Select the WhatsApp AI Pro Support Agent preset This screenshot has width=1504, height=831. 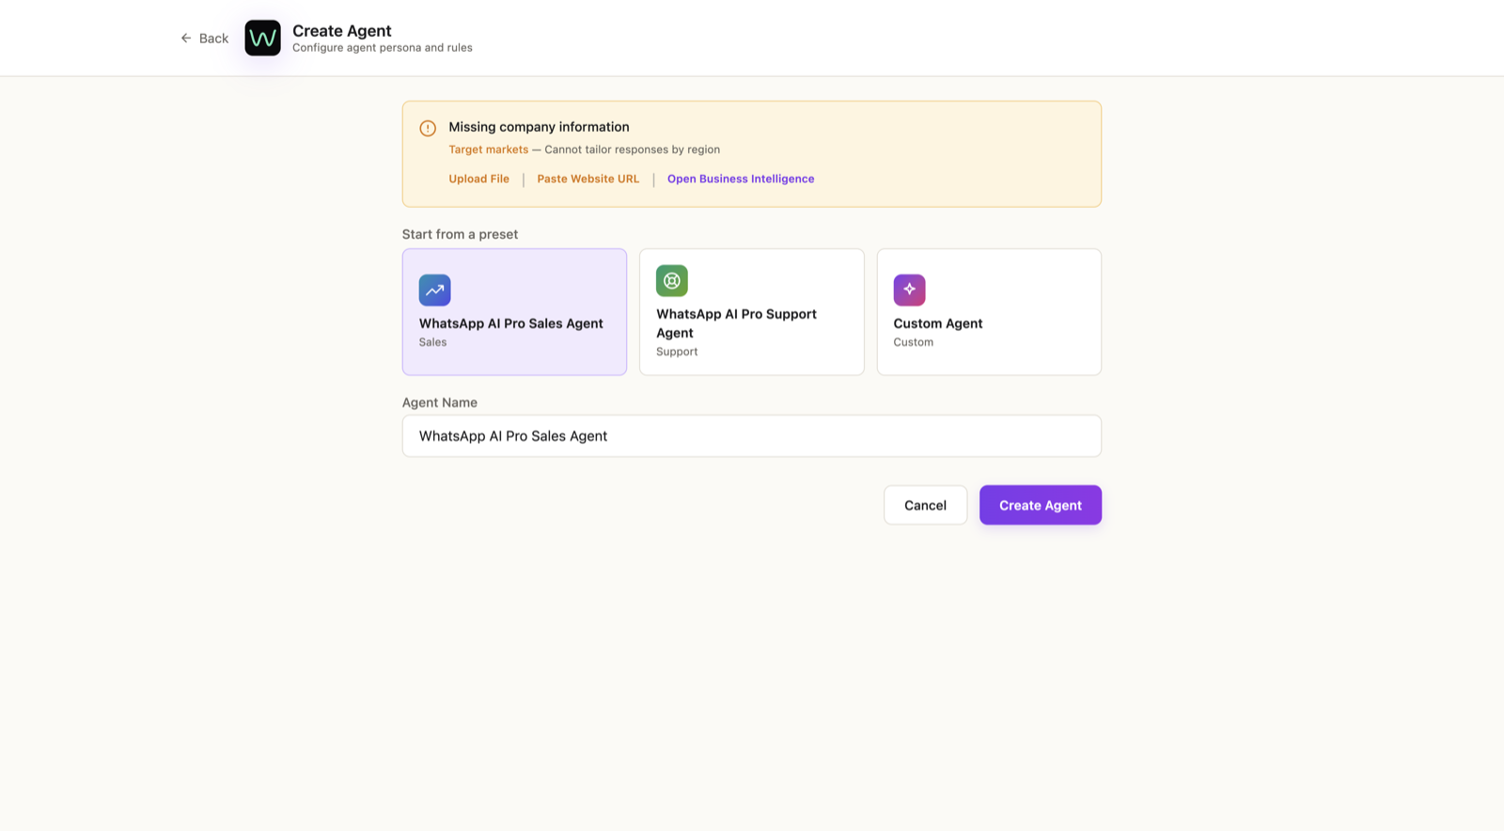click(x=752, y=312)
